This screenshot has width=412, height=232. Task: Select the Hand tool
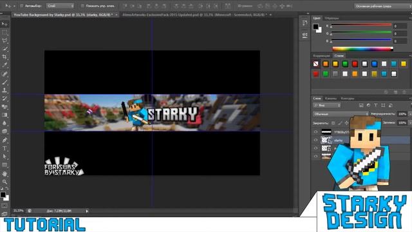[5, 173]
